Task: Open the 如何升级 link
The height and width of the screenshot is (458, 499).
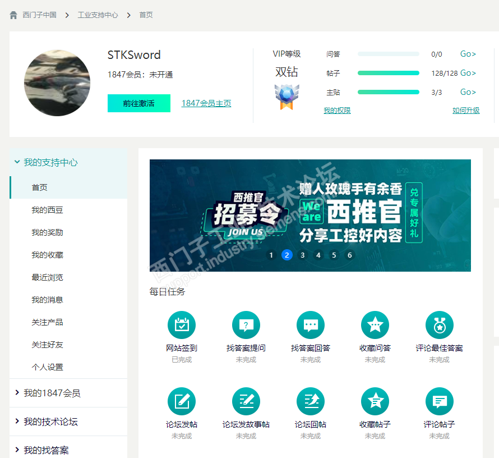Action: pyautogui.click(x=466, y=110)
